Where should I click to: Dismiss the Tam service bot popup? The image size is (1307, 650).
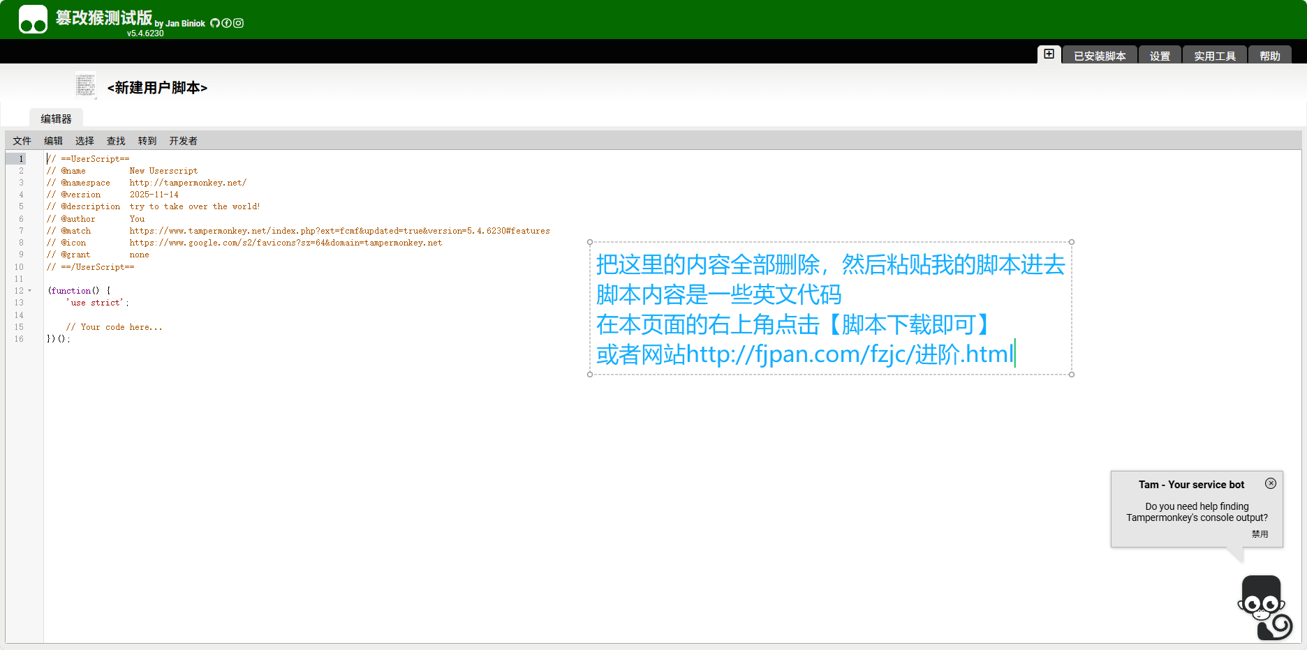[1271, 483]
